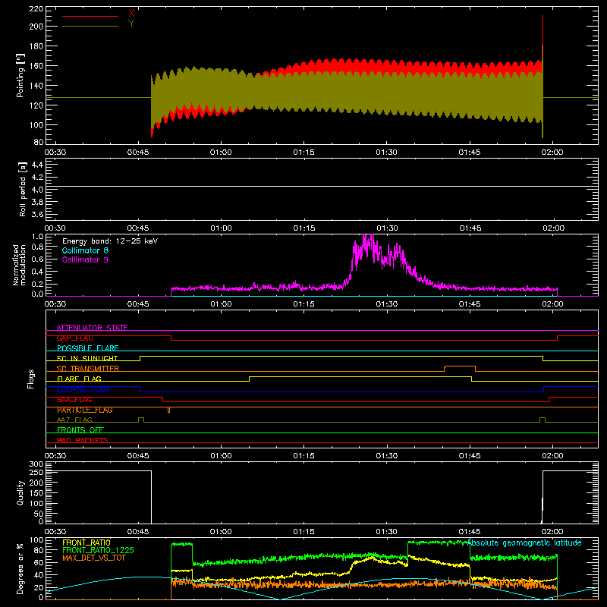The width and height of the screenshot is (607, 607).
Task: Click the 'Pointing' vertical axis title
Action: click(x=20, y=75)
